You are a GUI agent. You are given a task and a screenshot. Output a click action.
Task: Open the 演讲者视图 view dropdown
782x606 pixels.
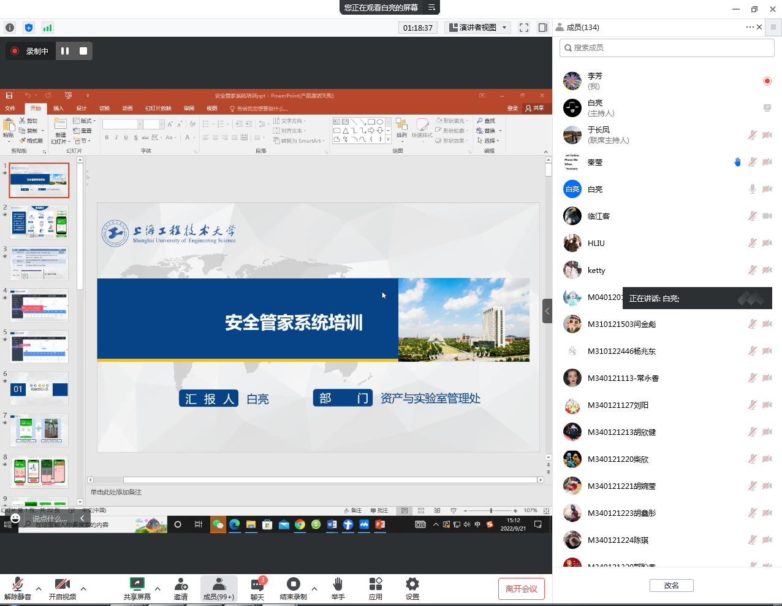(x=479, y=28)
